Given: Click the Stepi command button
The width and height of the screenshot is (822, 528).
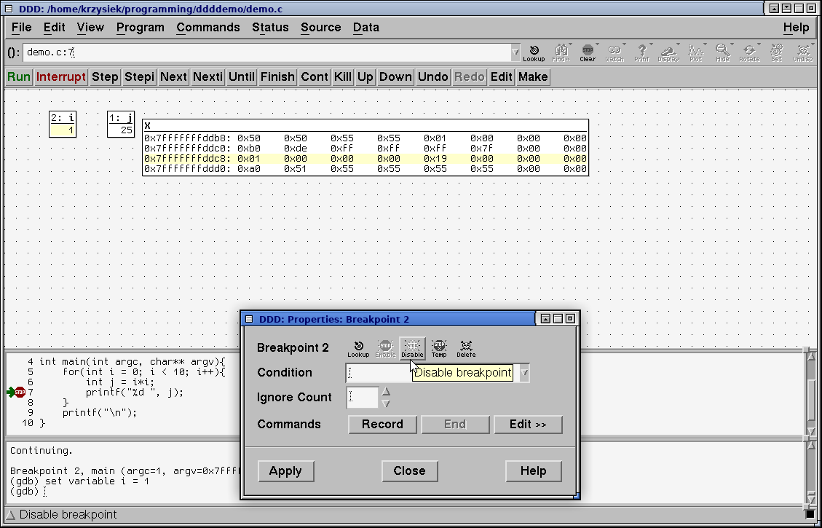Looking at the screenshot, I should point(139,76).
